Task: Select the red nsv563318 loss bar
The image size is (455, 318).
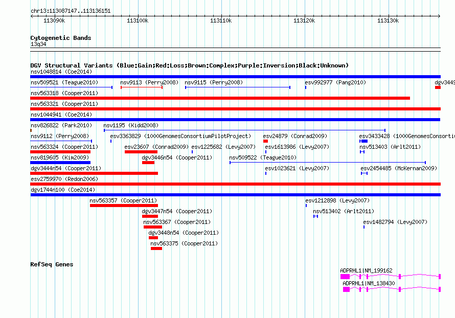Action: (x=220, y=98)
